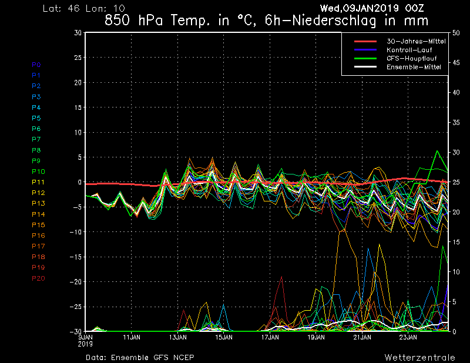Image resolution: width=470 pixels, height=363 pixels.
Task: Click the -5 temperature axis label
Action: point(76,207)
